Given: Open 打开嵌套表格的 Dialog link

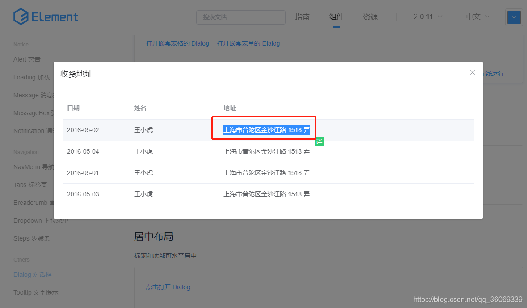Looking at the screenshot, I should coord(177,43).
